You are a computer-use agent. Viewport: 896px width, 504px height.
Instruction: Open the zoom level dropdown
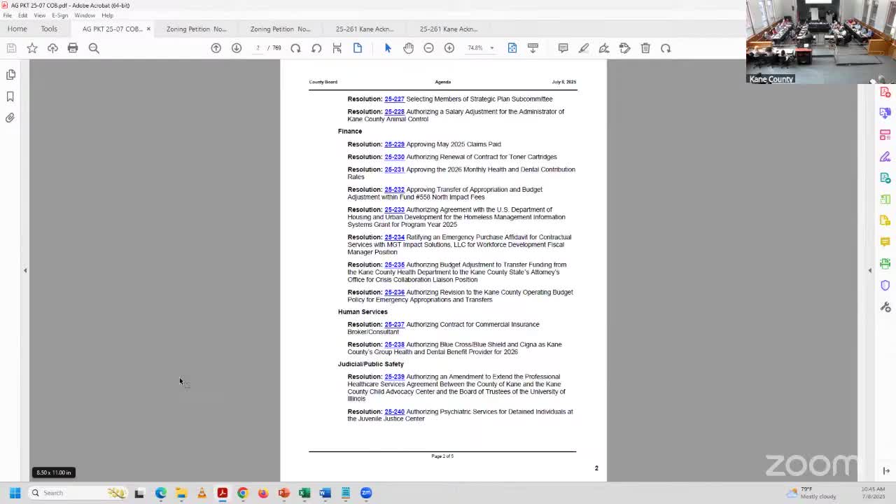491,48
